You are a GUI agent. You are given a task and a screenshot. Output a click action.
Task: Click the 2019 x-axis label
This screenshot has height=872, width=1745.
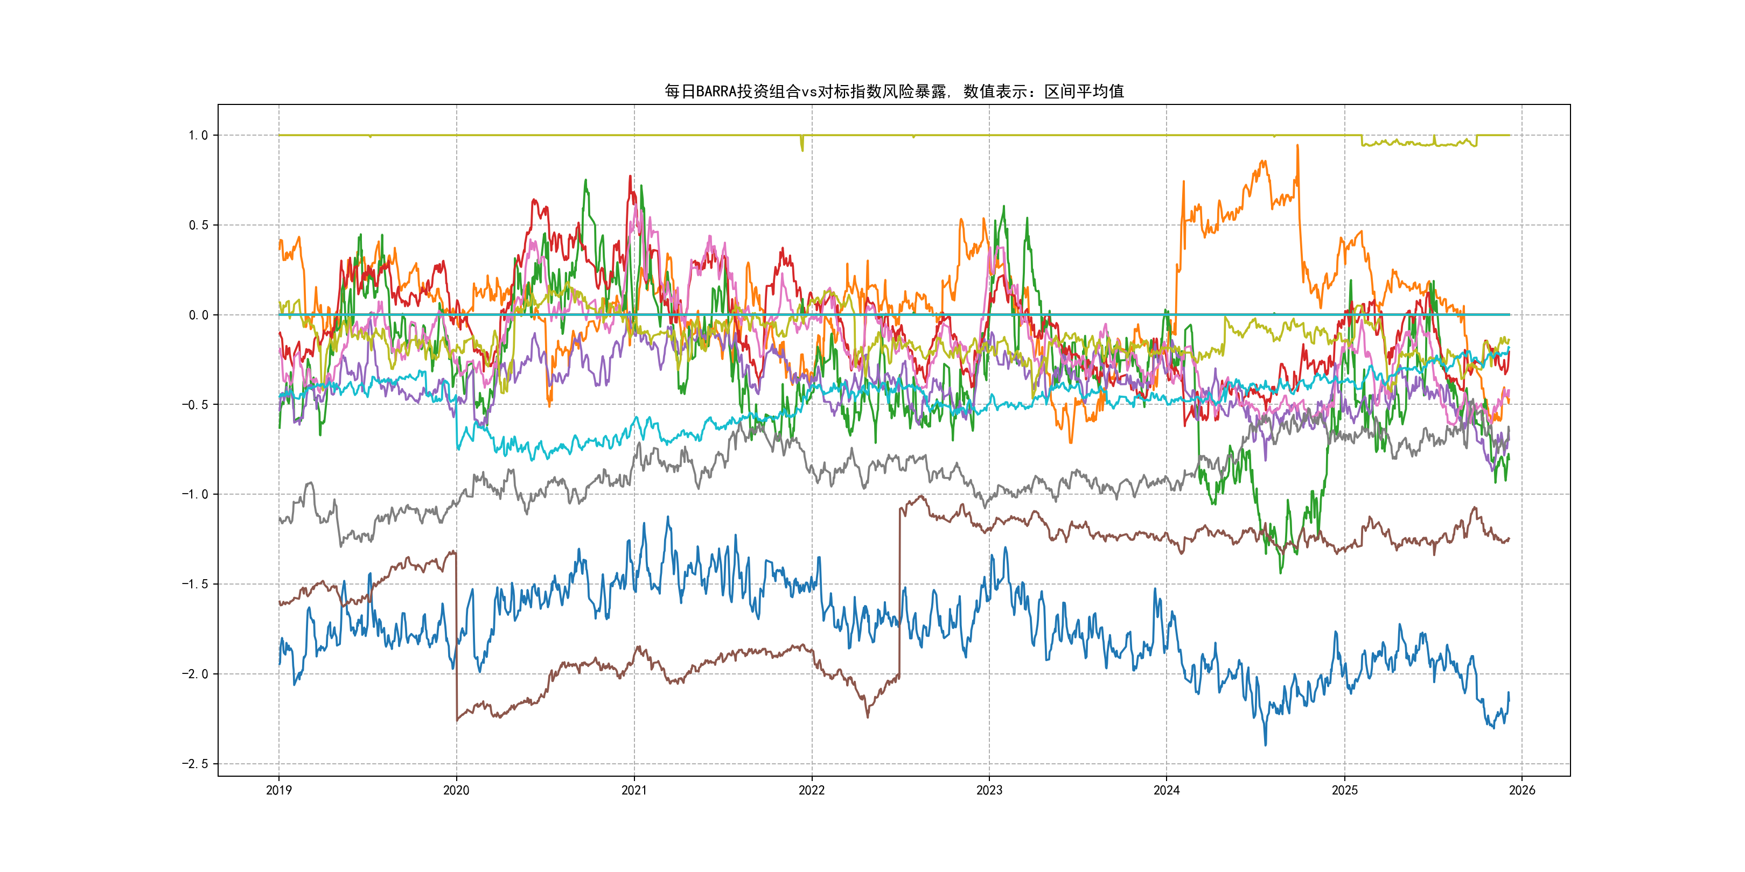pyautogui.click(x=278, y=790)
